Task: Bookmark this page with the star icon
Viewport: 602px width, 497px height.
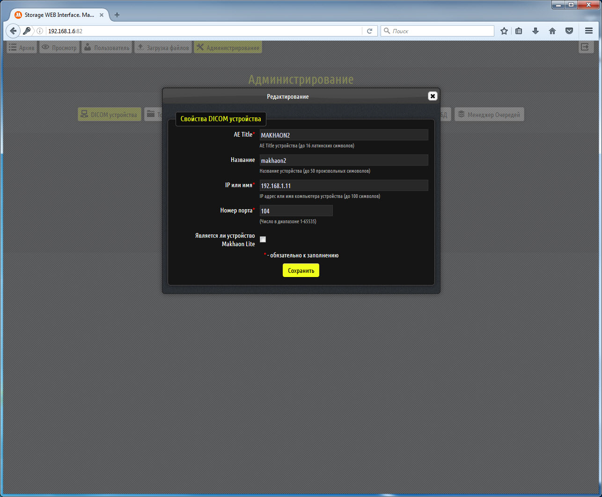Action: pyautogui.click(x=504, y=31)
